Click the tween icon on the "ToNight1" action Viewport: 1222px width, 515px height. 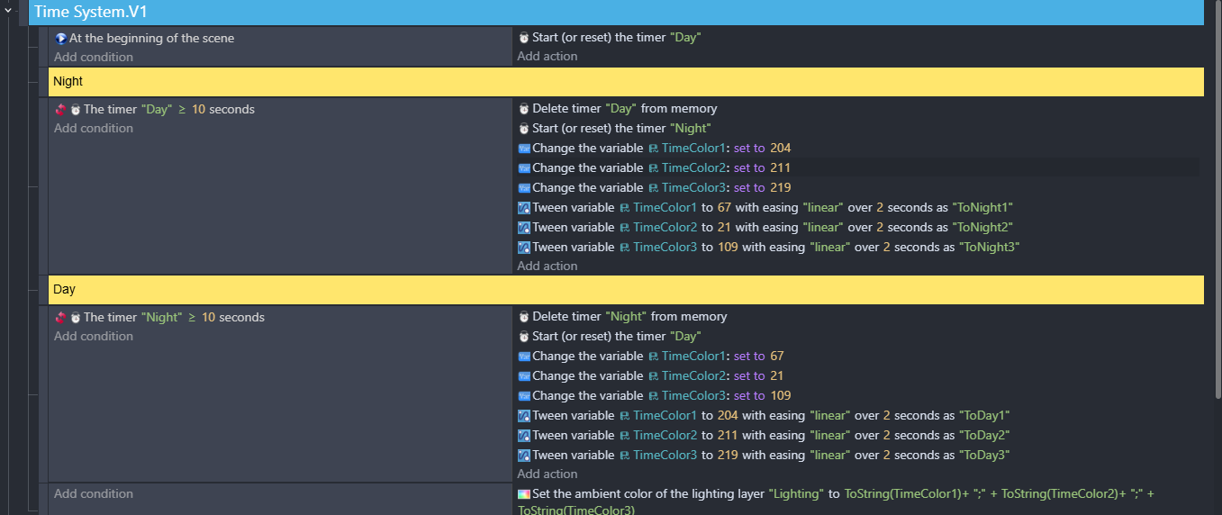click(x=524, y=208)
